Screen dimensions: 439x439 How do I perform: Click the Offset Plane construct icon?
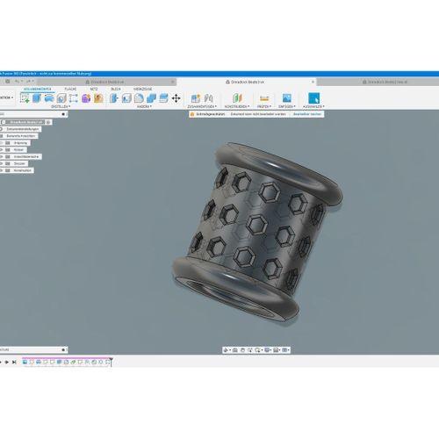[x=237, y=98]
